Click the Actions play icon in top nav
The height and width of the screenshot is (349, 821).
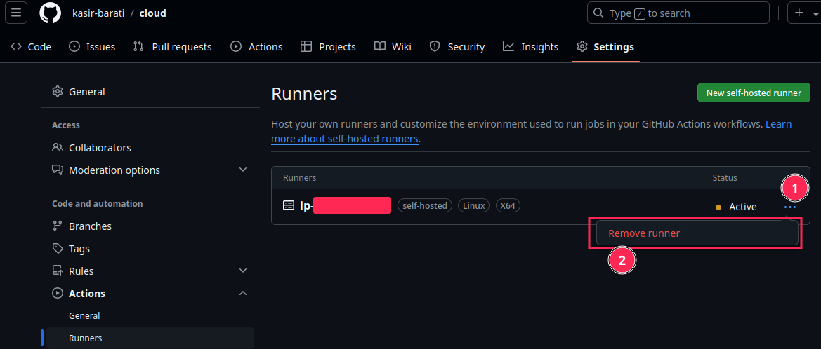click(x=236, y=46)
